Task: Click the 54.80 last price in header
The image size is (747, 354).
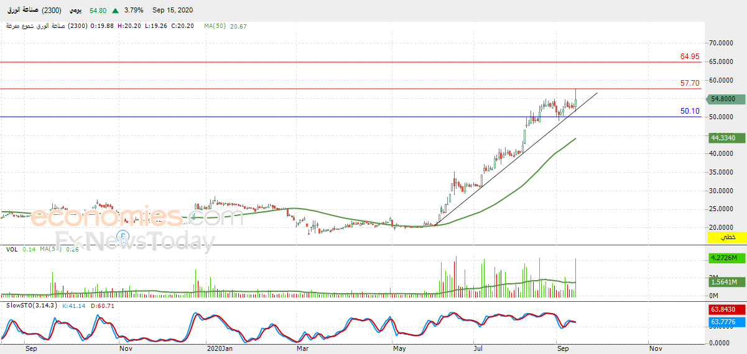Action: point(98,11)
